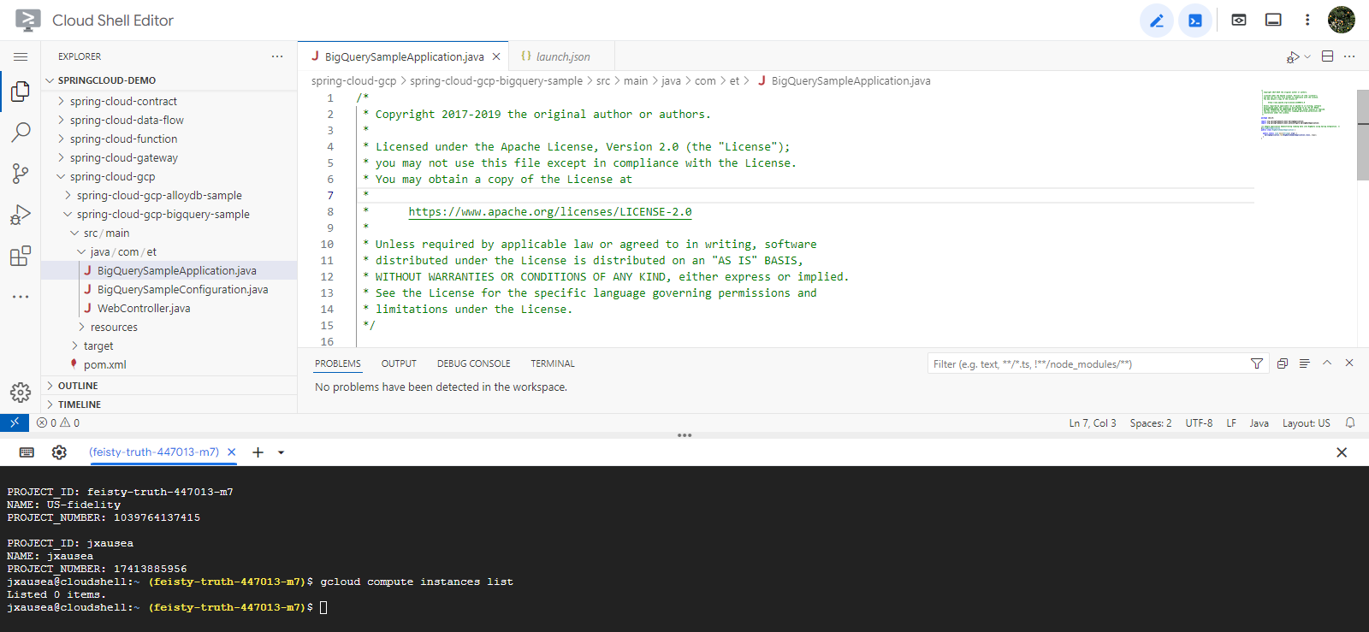Split the editor with the split icon
The width and height of the screenshot is (1369, 632).
click(x=1328, y=56)
